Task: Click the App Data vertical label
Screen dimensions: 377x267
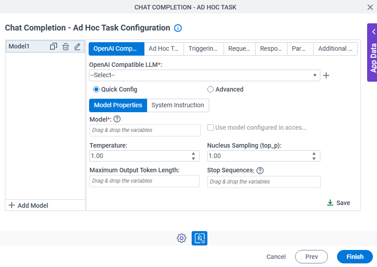Action: 373,58
